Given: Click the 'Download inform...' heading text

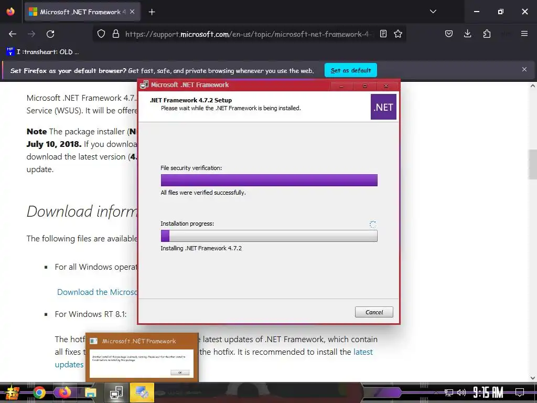Looking at the screenshot, I should coord(82,211).
